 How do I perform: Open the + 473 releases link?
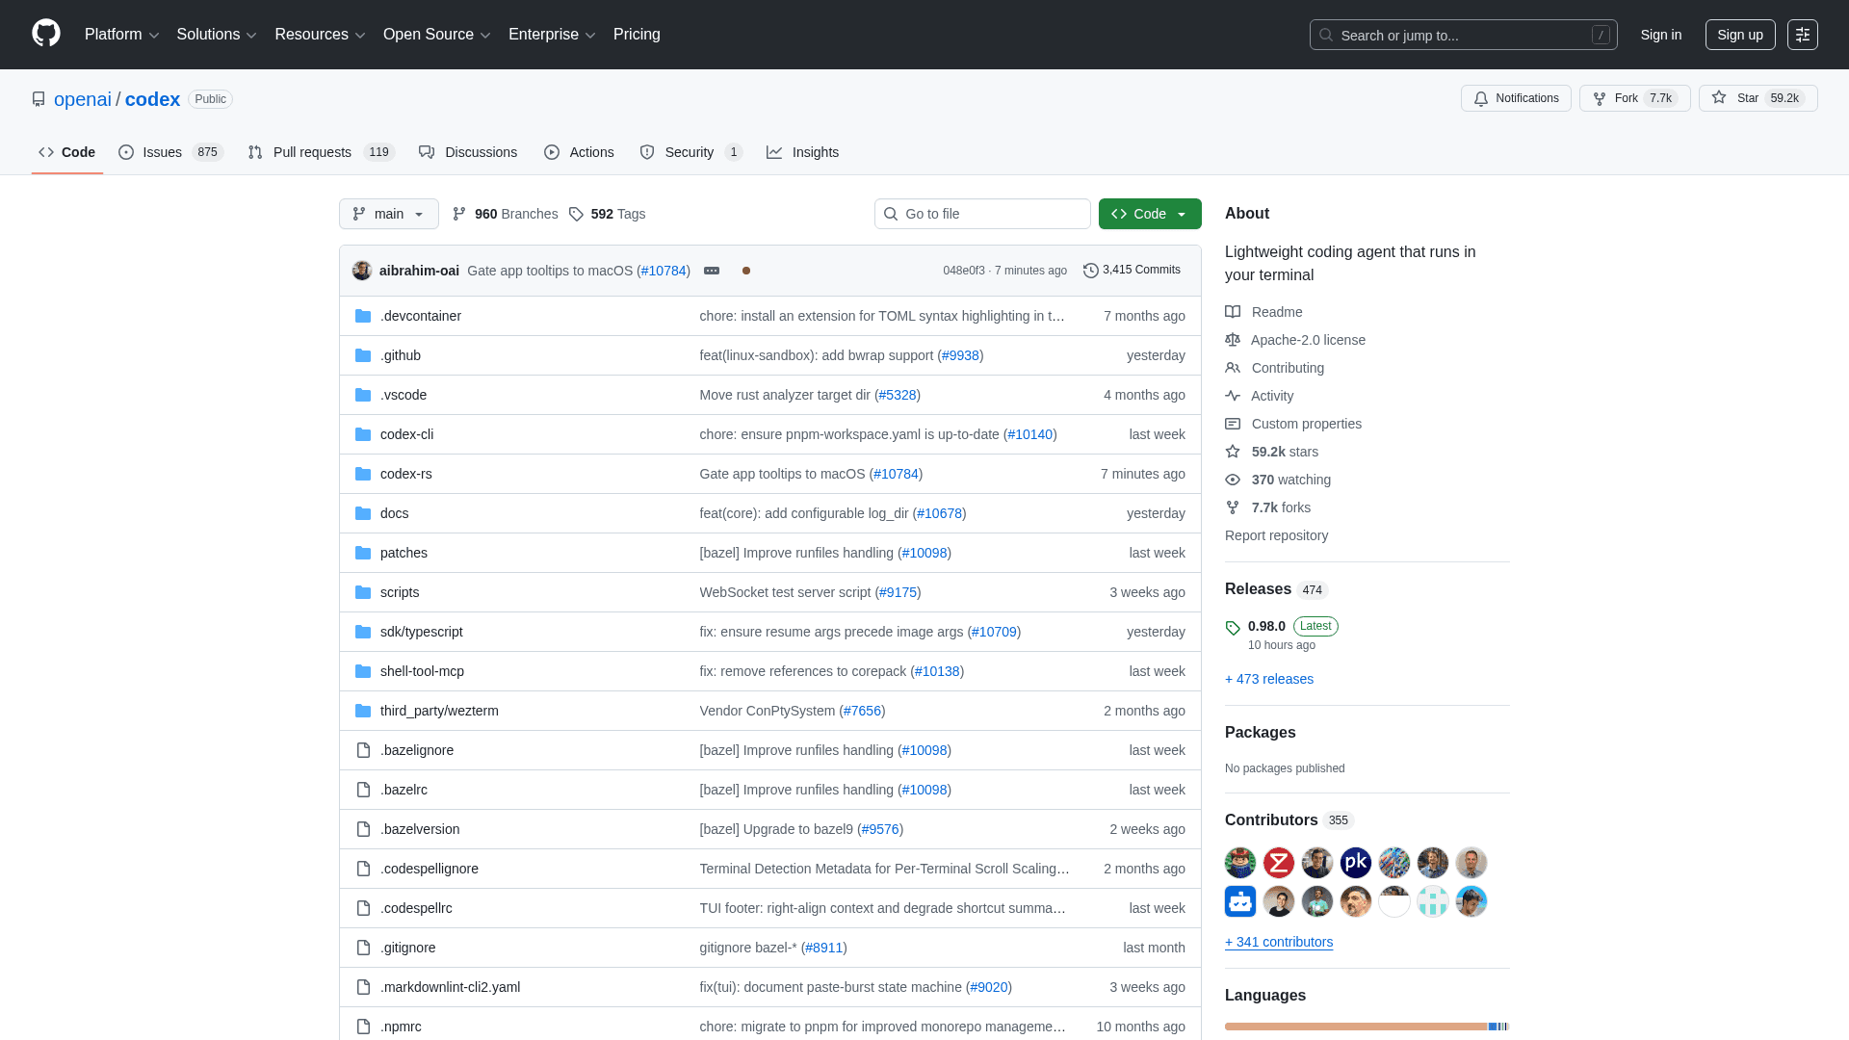pos(1268,679)
